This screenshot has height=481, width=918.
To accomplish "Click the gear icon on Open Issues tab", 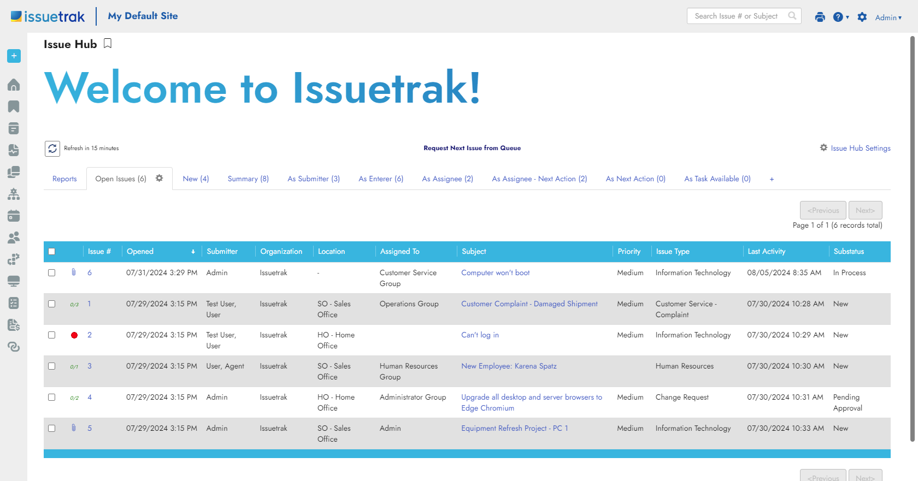I will click(x=160, y=178).
